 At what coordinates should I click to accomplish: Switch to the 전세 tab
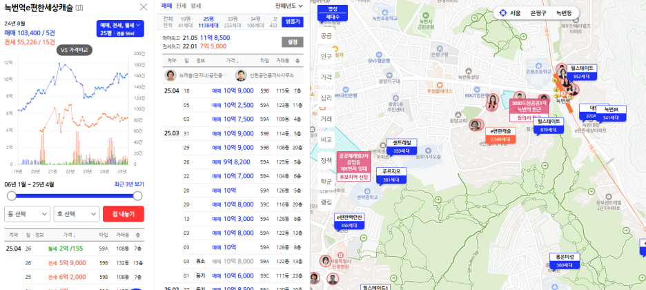pyautogui.click(x=182, y=6)
